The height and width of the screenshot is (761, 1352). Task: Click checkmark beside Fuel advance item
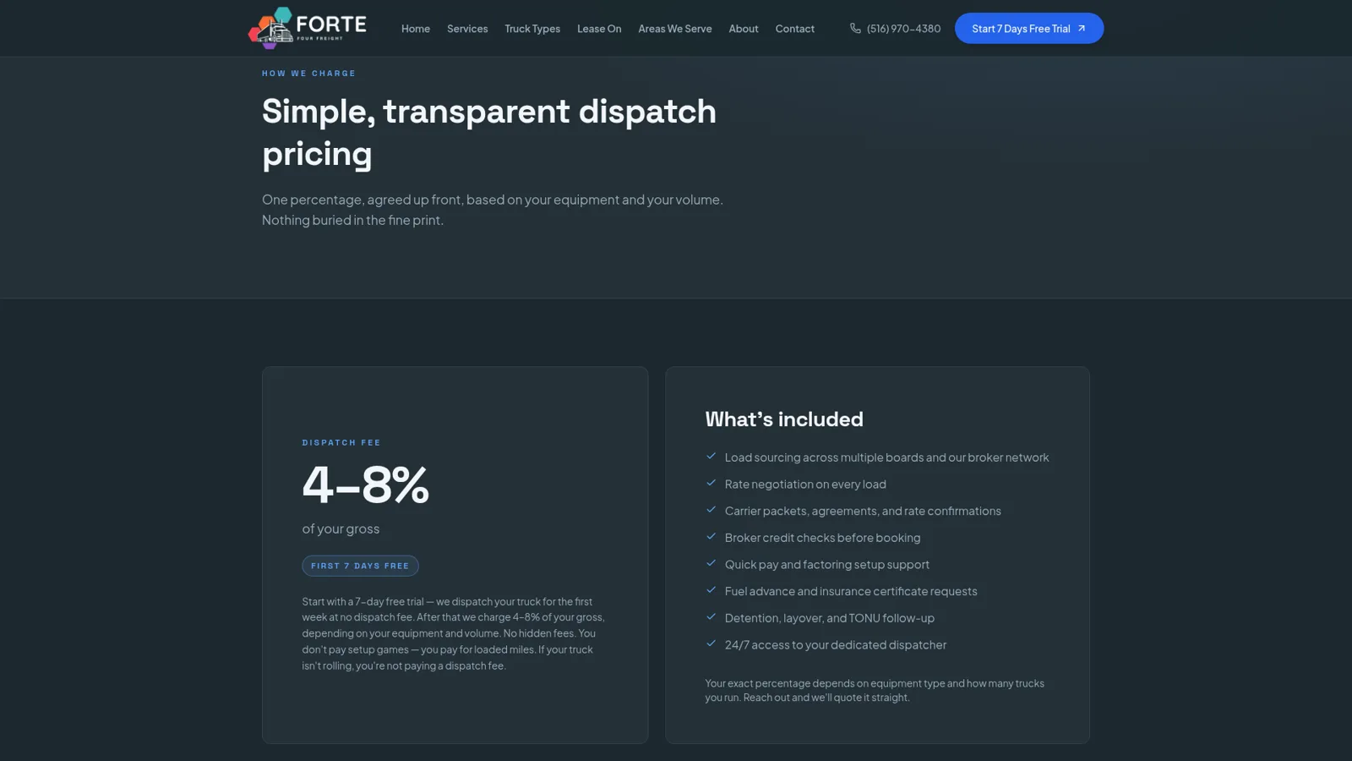click(x=711, y=590)
